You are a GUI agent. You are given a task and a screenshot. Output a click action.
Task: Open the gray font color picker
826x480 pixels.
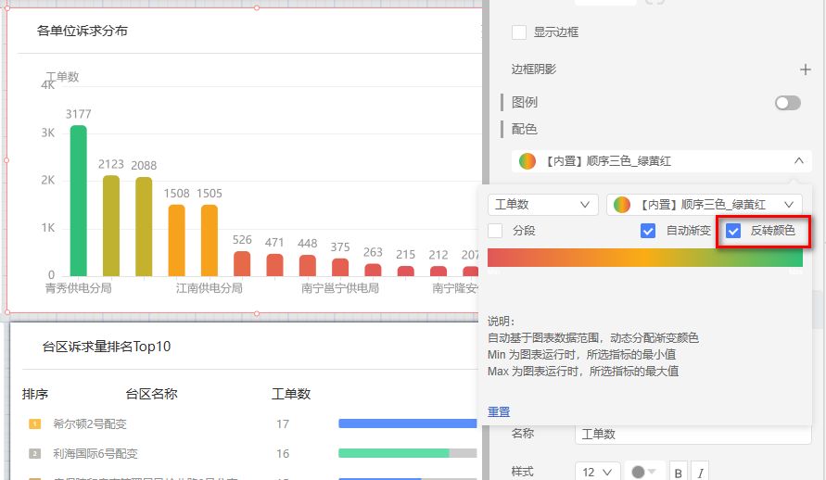coord(643,473)
